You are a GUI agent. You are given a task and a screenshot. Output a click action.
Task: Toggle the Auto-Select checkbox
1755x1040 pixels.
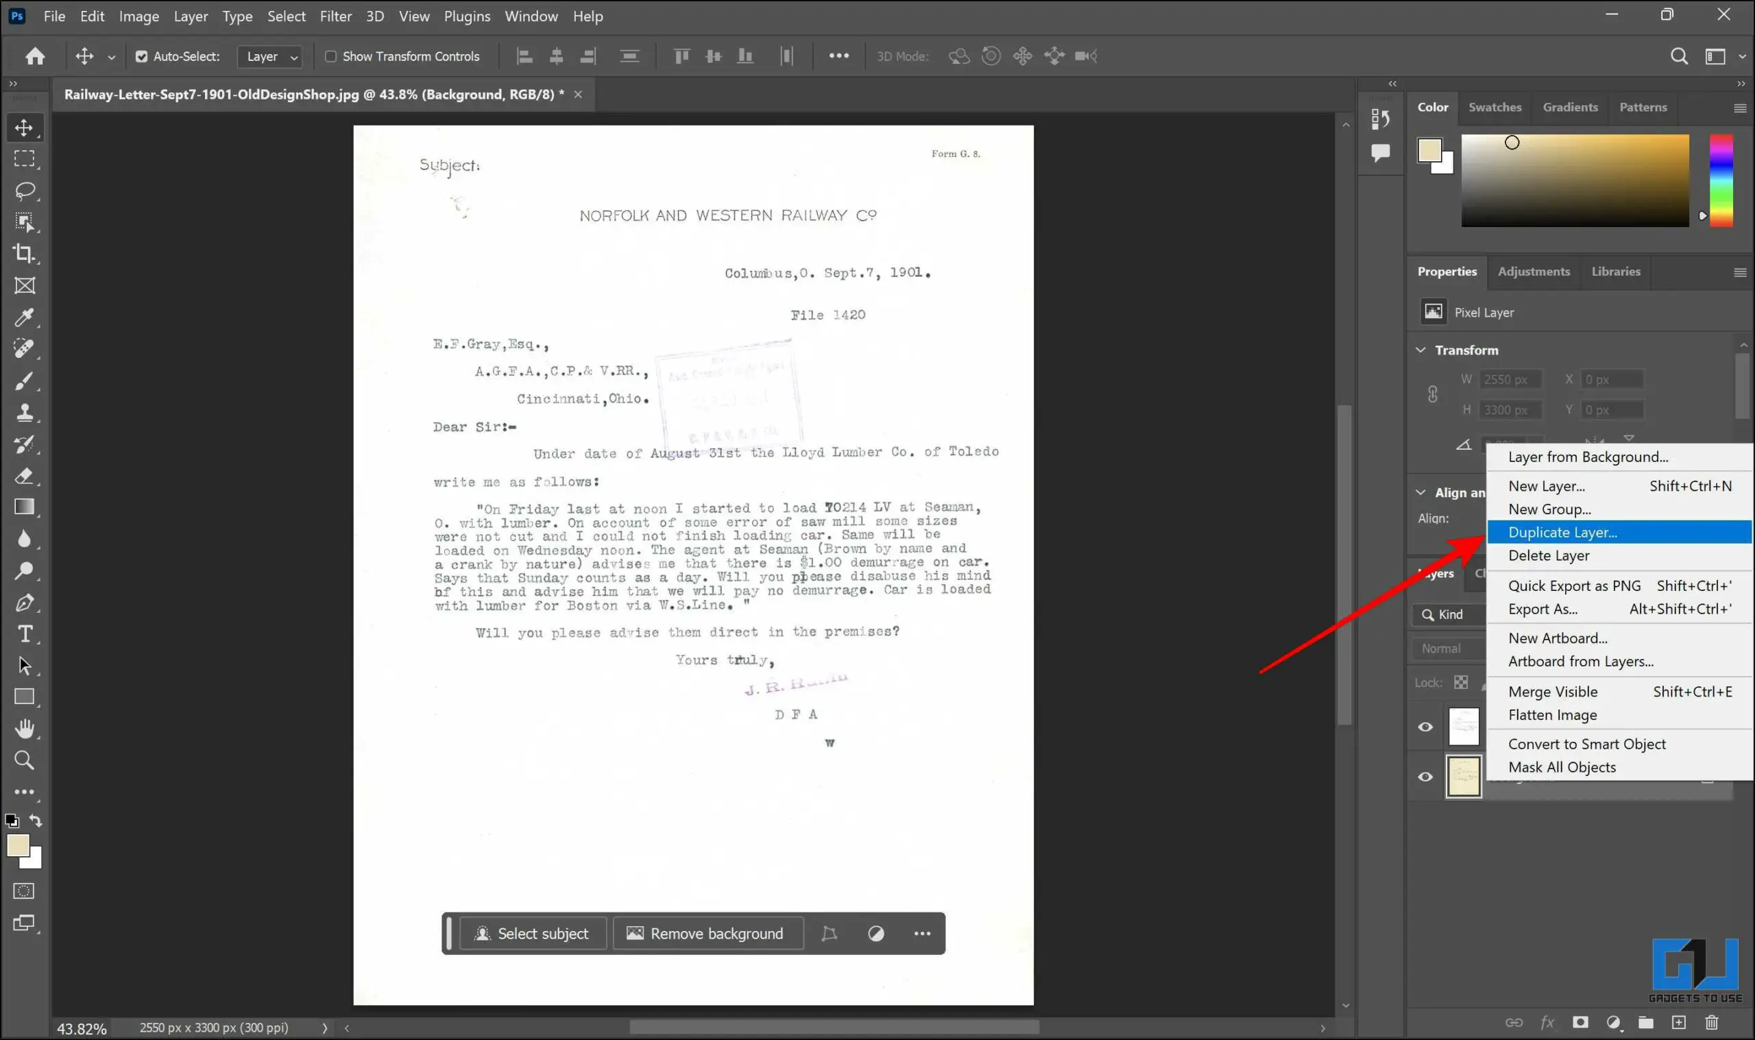(x=141, y=56)
